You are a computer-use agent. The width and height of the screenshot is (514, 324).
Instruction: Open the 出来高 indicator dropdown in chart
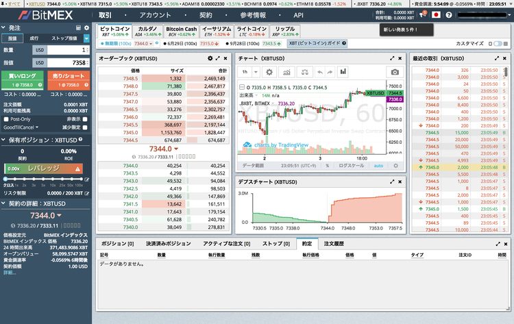pyautogui.click(x=257, y=95)
